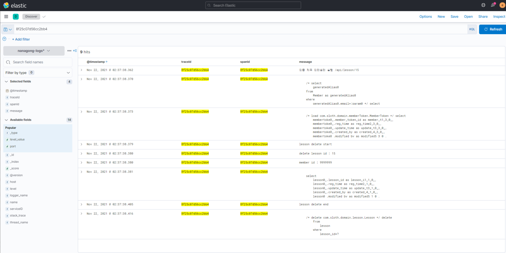Toggle KQL query language switch

click(472, 29)
